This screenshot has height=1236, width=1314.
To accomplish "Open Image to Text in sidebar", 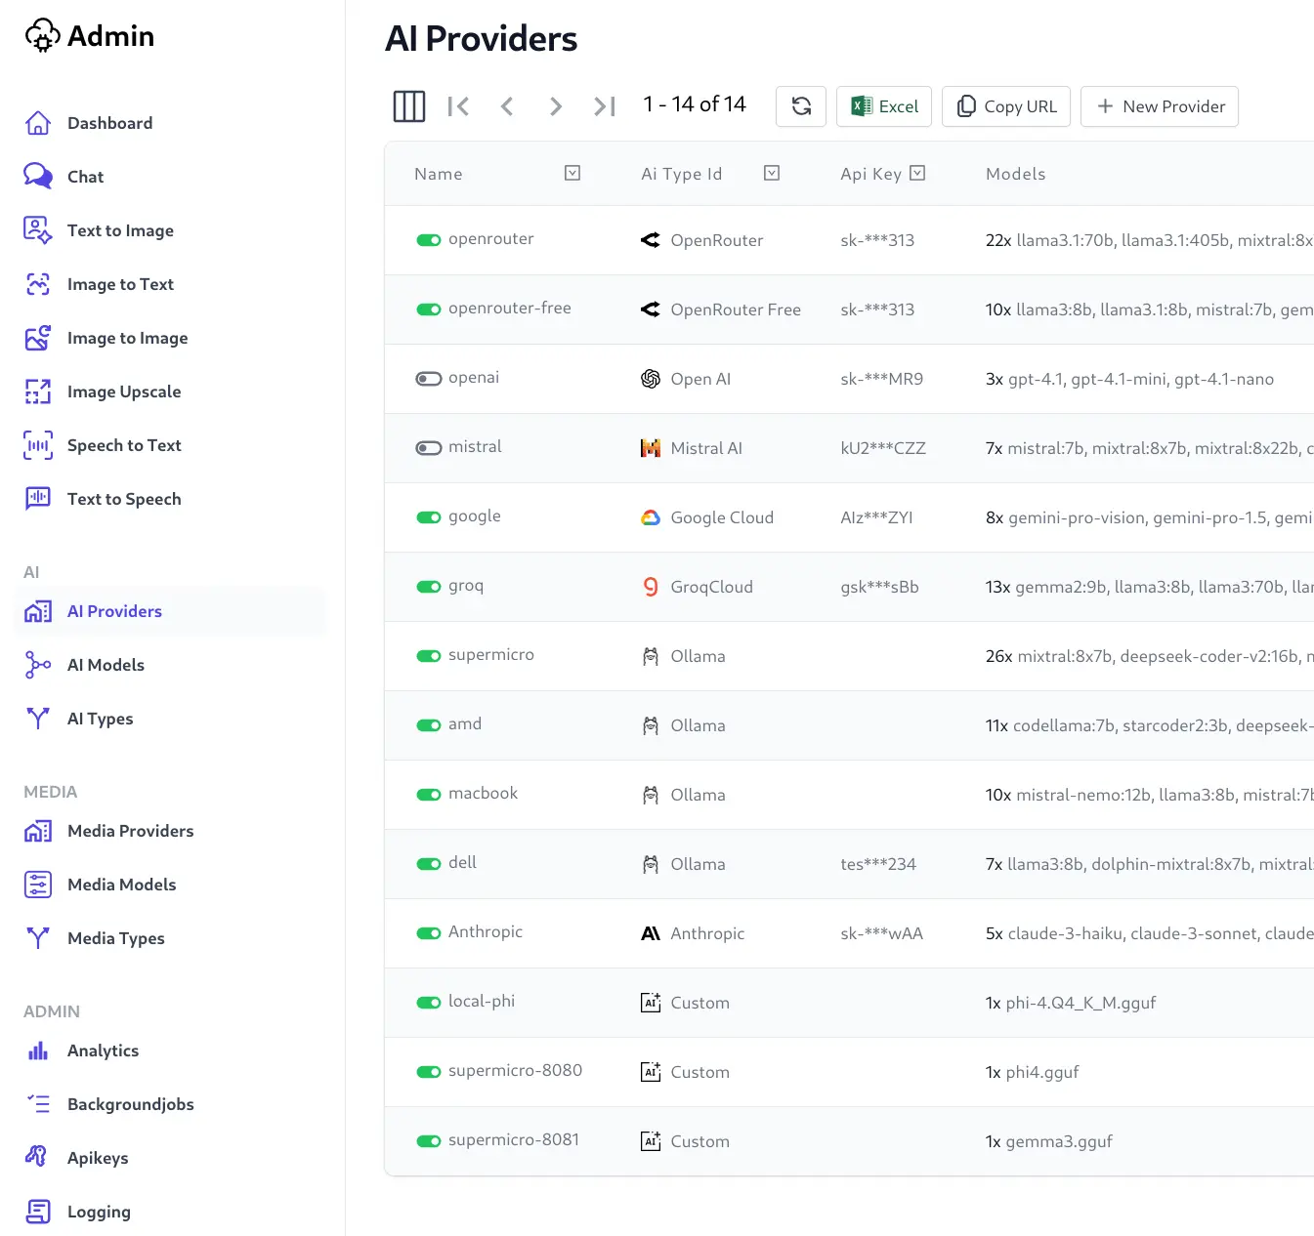I will click(120, 284).
